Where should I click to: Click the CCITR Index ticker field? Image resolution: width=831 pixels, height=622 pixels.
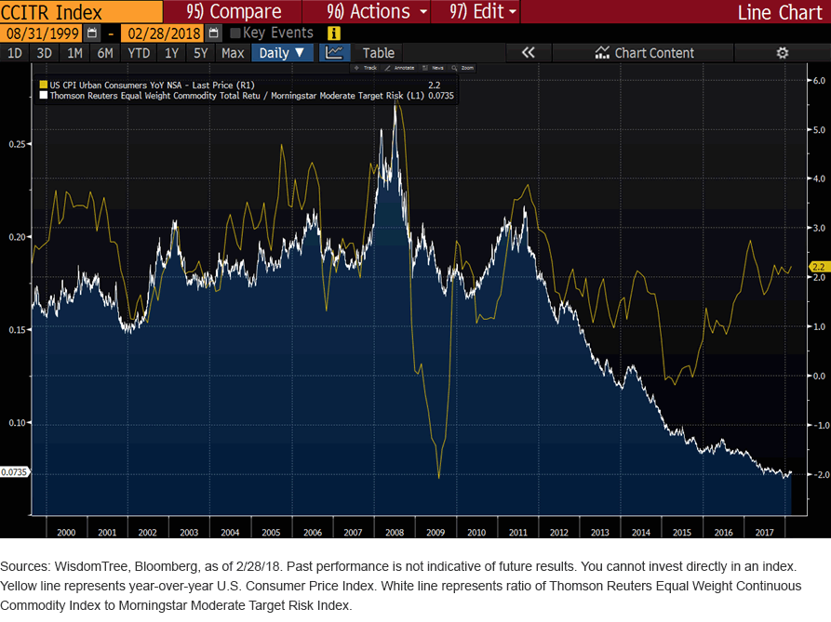click(81, 12)
